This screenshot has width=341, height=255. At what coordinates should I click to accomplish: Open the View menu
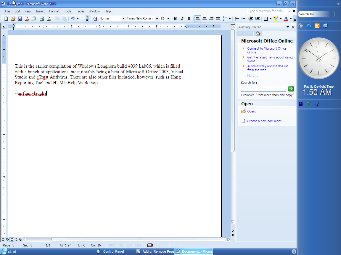pos(28,11)
